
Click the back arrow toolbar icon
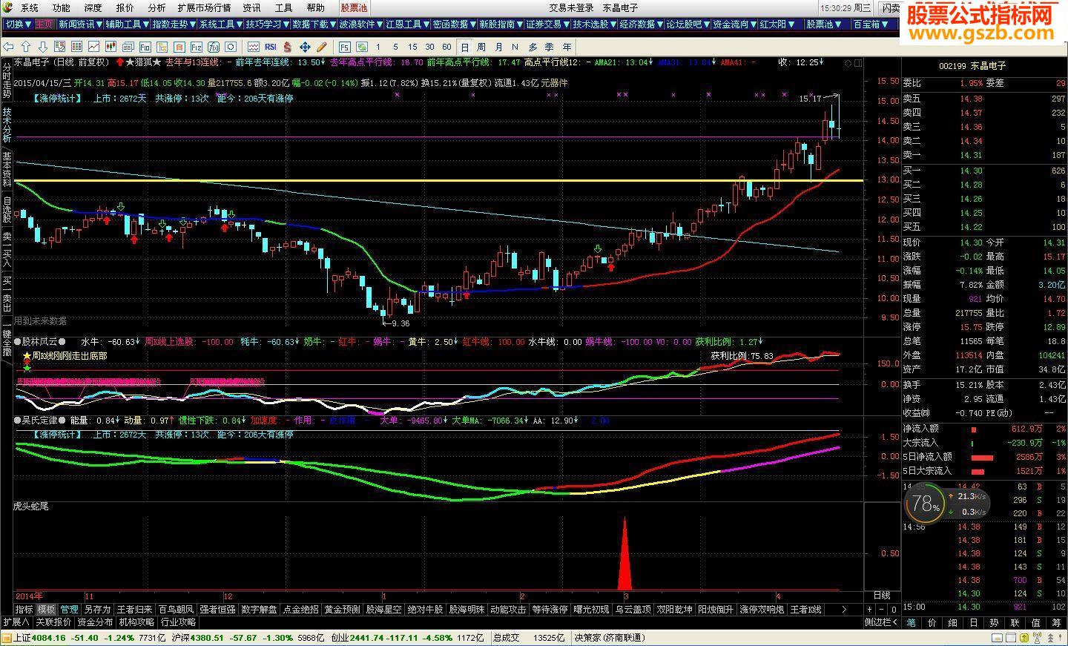[x=7, y=46]
